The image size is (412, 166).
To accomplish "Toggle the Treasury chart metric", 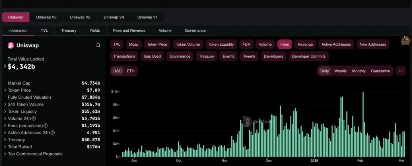I will click(206, 56).
